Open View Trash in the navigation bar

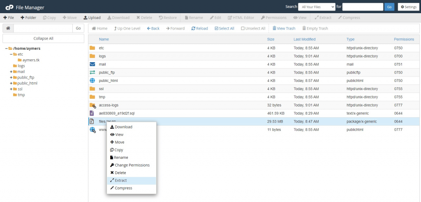pos(284,28)
